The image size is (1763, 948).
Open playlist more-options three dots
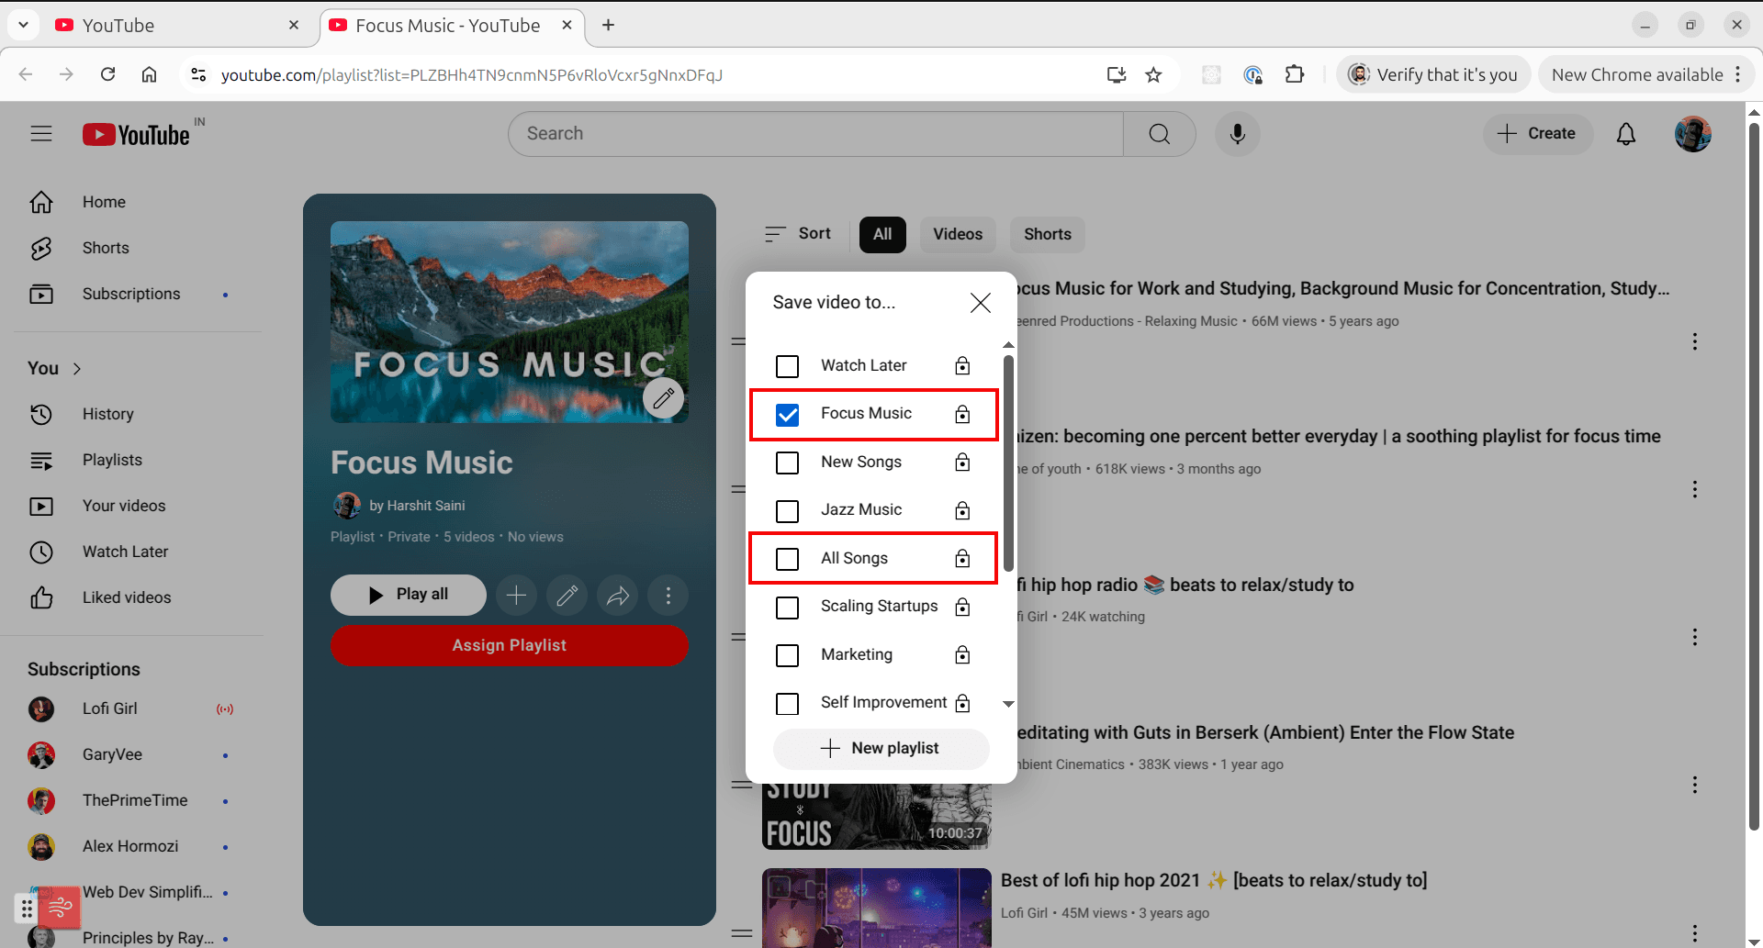click(x=668, y=596)
